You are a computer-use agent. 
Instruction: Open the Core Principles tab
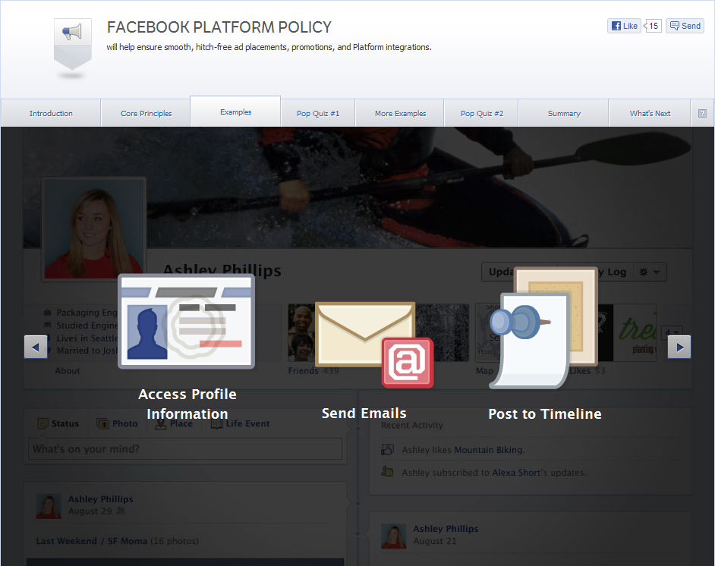pyautogui.click(x=146, y=114)
